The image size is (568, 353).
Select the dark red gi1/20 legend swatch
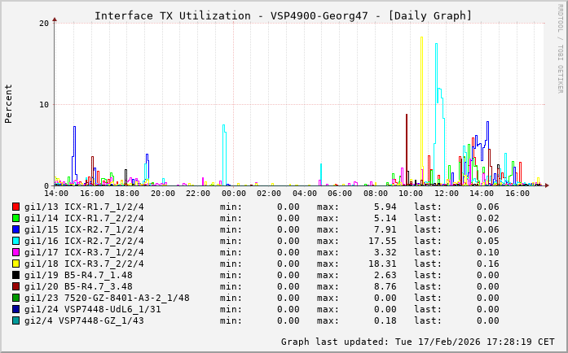(16, 286)
